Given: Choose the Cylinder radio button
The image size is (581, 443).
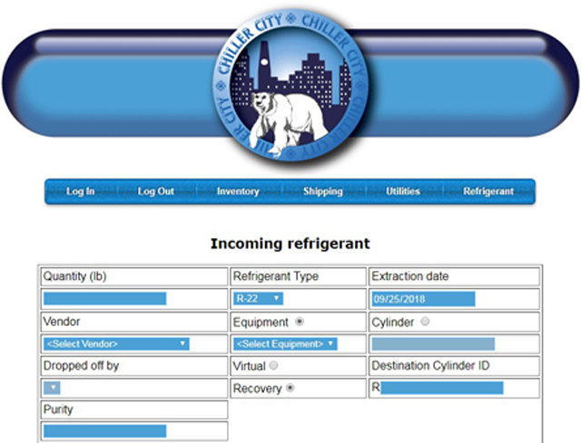Looking at the screenshot, I should pyautogui.click(x=425, y=322).
